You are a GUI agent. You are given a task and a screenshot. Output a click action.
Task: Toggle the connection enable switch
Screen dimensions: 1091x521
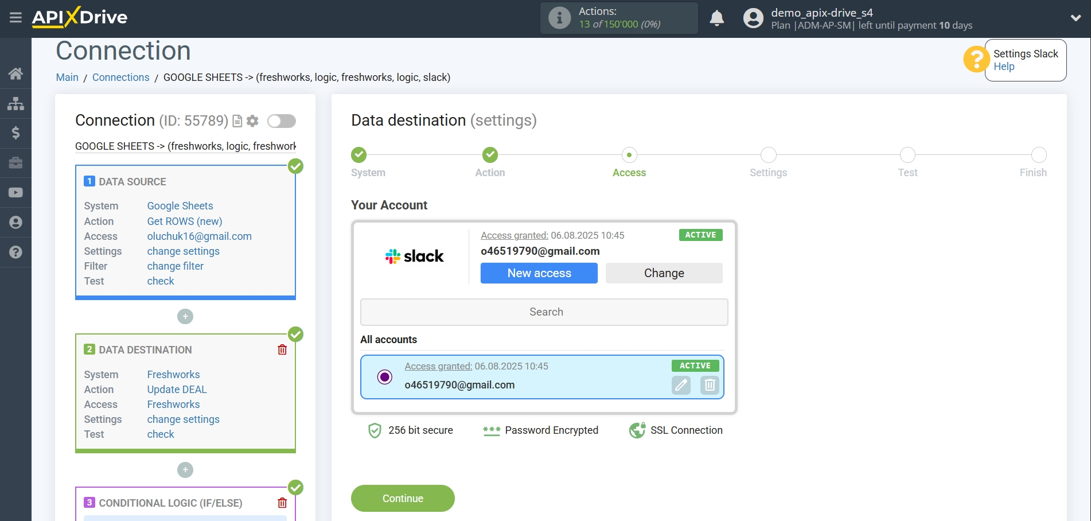[x=282, y=121]
